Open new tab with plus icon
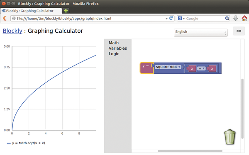This screenshot has width=249, height=155. pos(66,11)
